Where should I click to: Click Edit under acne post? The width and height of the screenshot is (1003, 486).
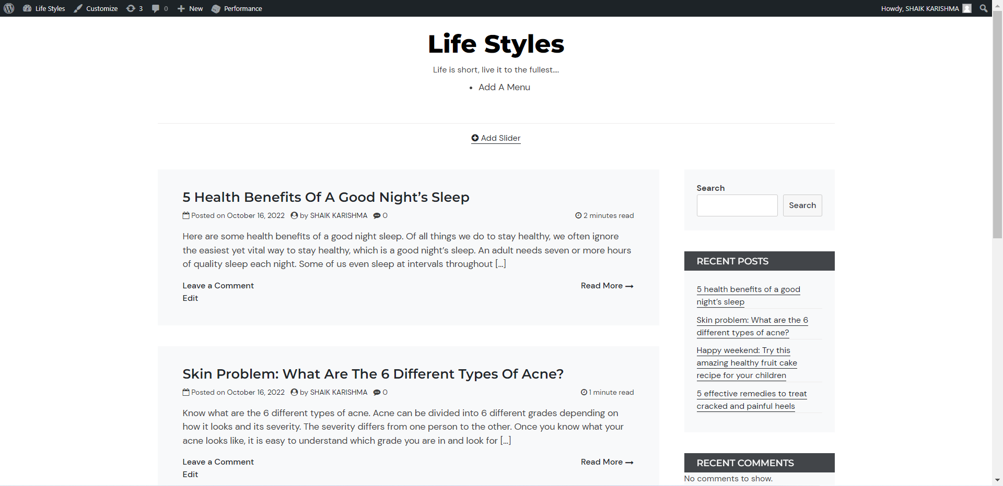[x=190, y=475]
